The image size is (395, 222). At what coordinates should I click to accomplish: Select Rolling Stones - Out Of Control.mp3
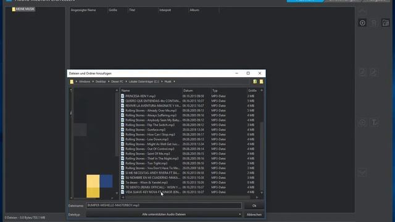coord(189,149)
